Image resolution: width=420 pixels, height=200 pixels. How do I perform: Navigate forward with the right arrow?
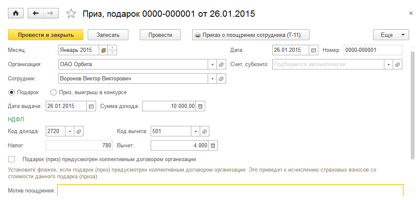51,13
